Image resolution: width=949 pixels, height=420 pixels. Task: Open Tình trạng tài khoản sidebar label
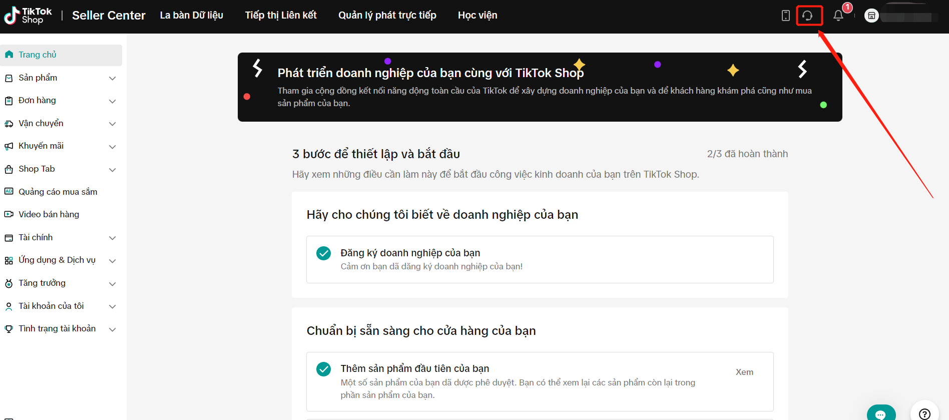point(57,328)
